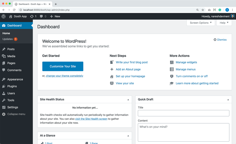Viewport: 236px width, 144px height.
Task: Click the Users person icon
Action: [4, 93]
